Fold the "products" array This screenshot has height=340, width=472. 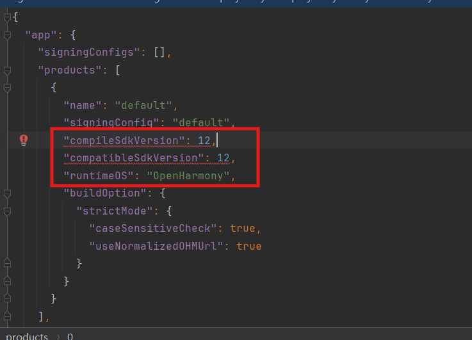pos(7,70)
